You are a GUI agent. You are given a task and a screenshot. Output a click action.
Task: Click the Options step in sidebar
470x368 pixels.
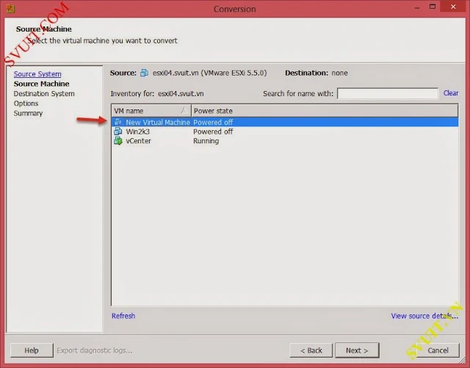[x=26, y=104]
